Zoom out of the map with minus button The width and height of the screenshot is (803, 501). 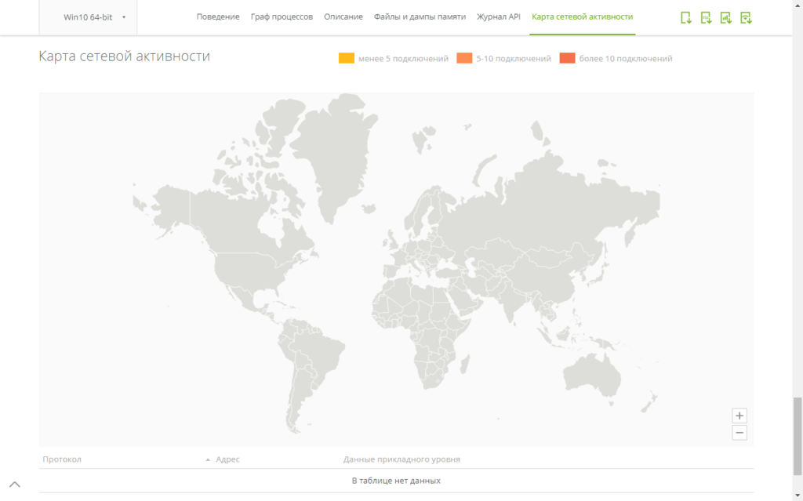(739, 433)
